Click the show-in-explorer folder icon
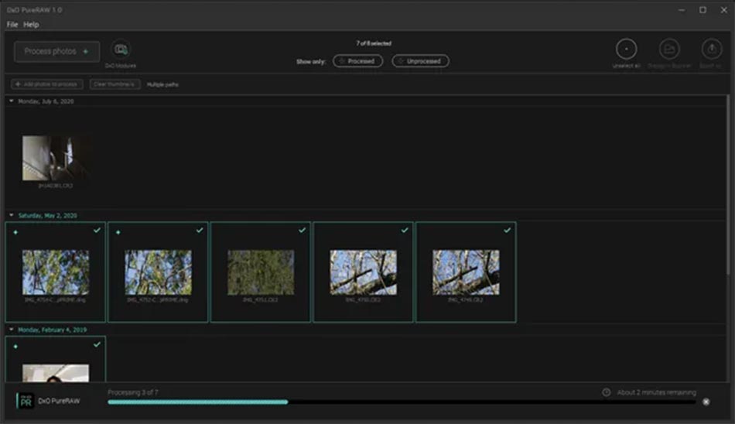735x424 pixels. [669, 49]
